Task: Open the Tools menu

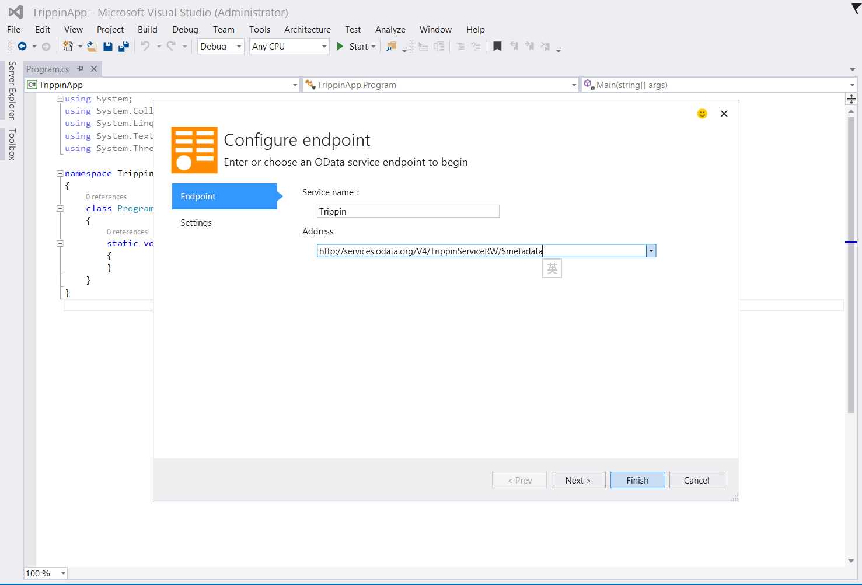Action: tap(260, 30)
